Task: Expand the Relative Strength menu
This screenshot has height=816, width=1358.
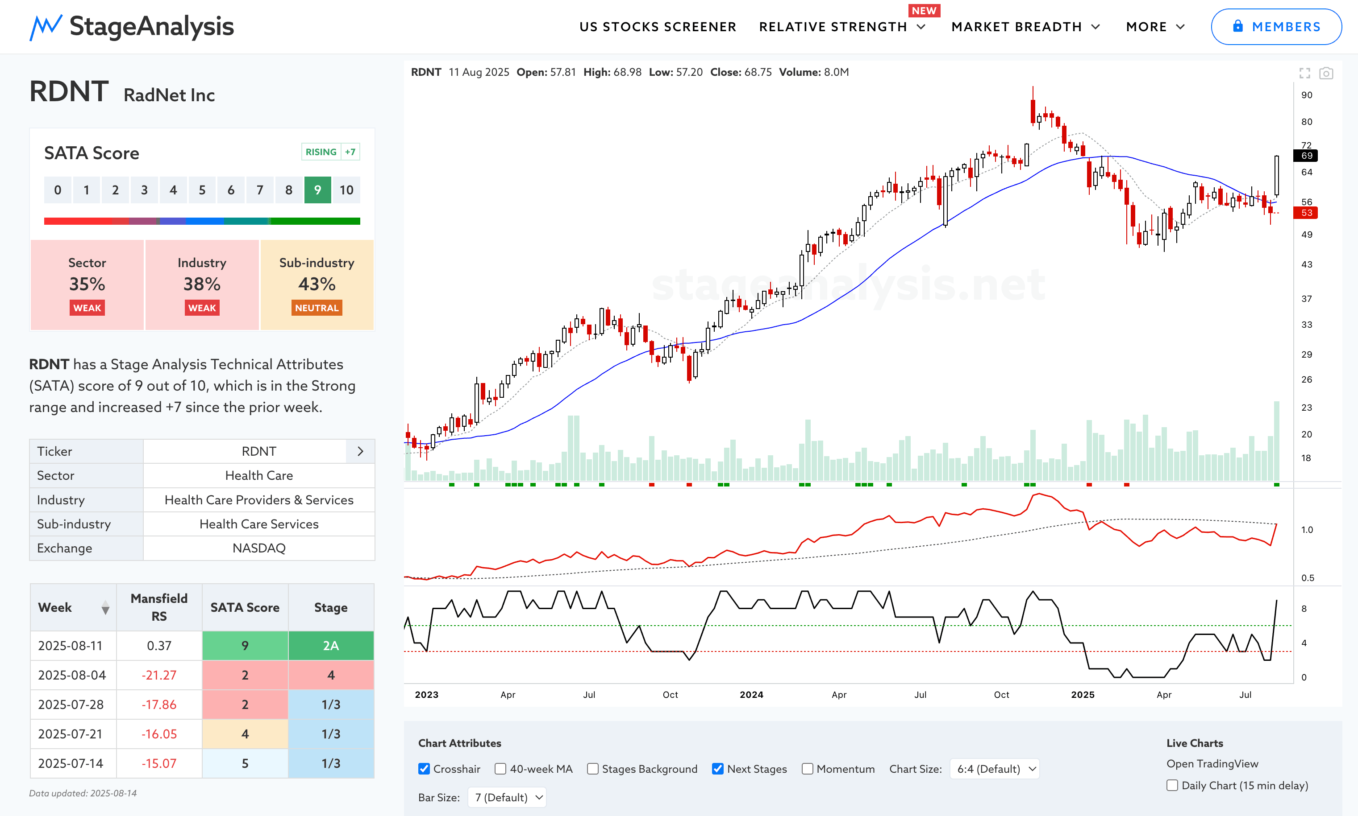Action: (842, 27)
